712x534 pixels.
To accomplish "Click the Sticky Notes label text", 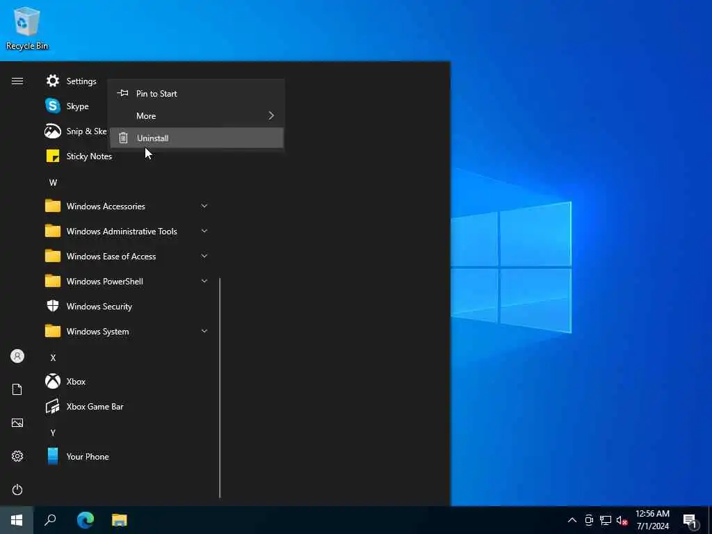I will pos(89,156).
